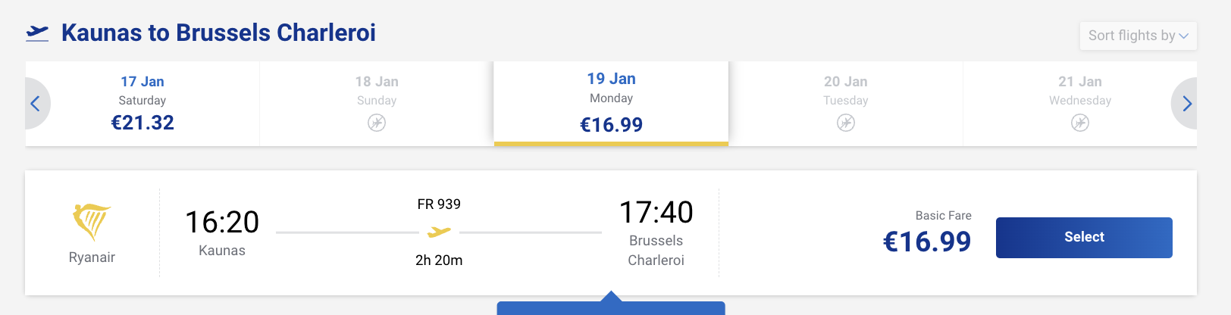Click the blue panel below the flight card
1231x315 pixels.
point(611,307)
